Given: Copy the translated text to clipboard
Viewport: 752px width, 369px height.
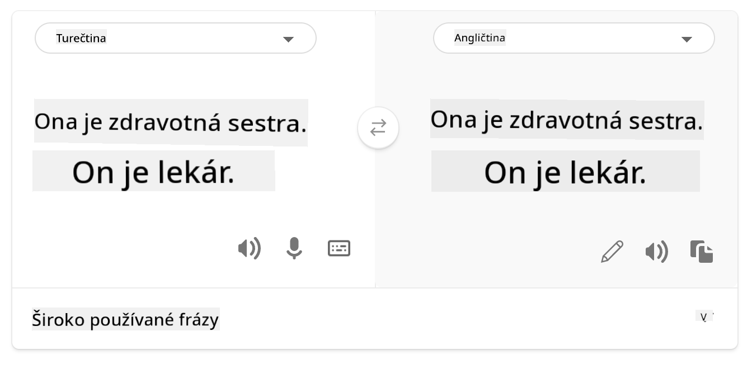Looking at the screenshot, I should pos(702,252).
